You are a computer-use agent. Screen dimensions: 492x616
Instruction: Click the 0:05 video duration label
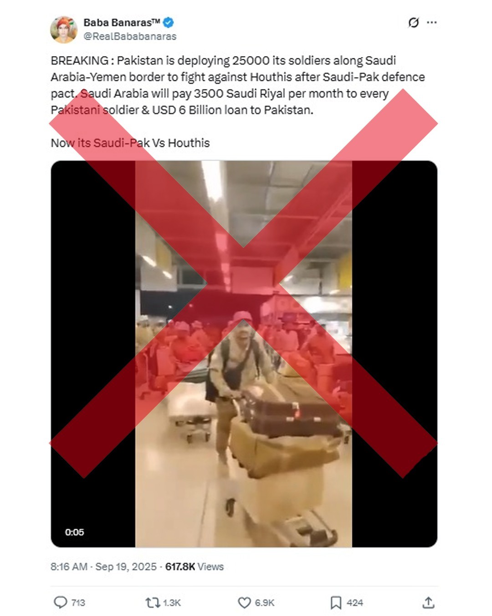coord(74,532)
